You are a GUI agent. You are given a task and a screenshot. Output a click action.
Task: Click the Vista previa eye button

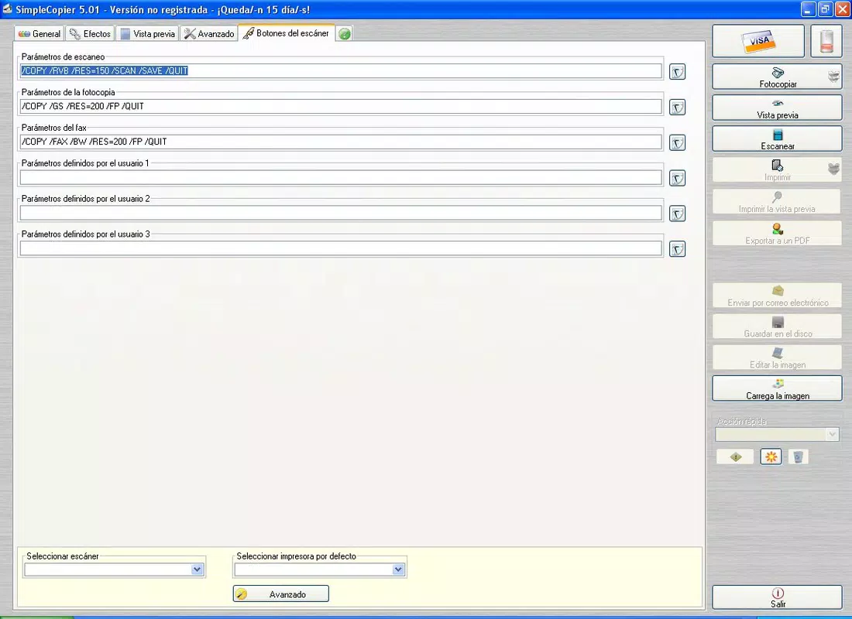[x=778, y=108]
